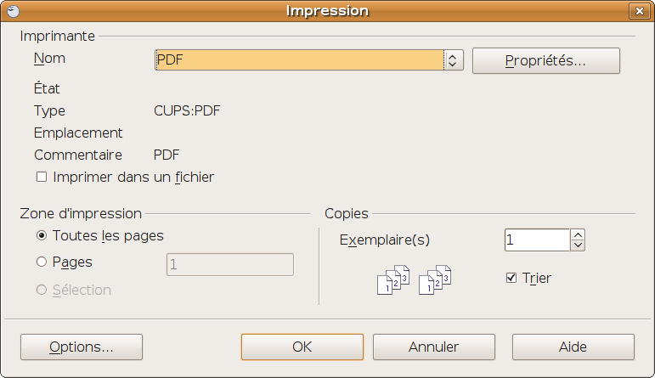The width and height of the screenshot is (655, 378).
Task: Click the window menu icon in title bar
Action: click(x=12, y=11)
